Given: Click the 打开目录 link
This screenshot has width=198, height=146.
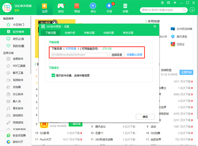Looking at the screenshot, I should (x=72, y=49).
